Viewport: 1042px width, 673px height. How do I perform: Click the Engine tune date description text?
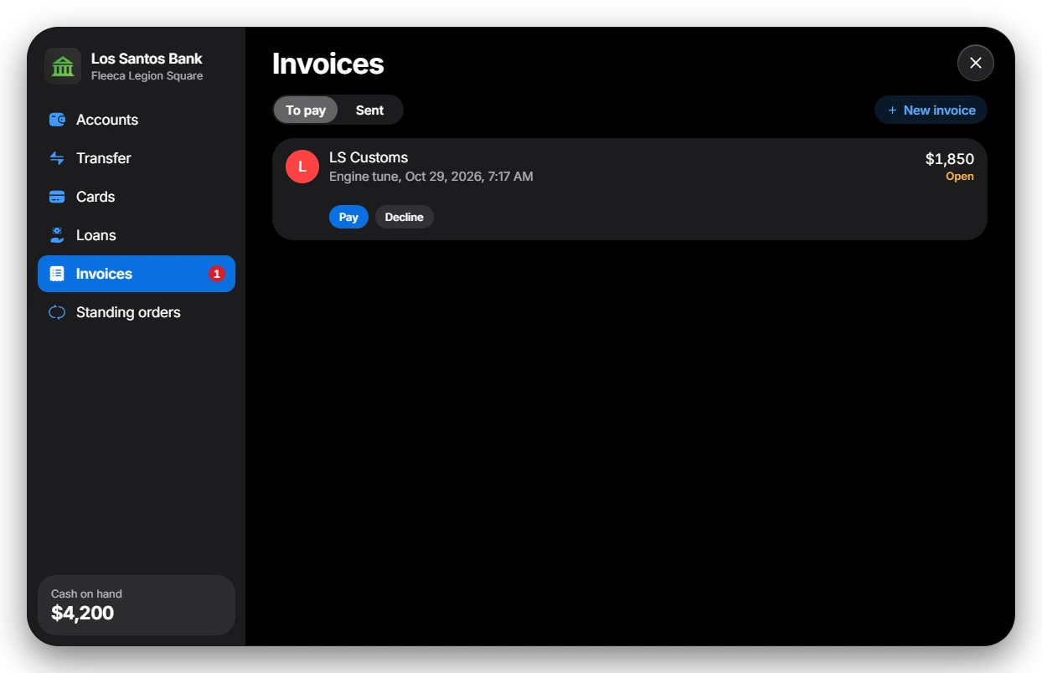[x=431, y=177]
